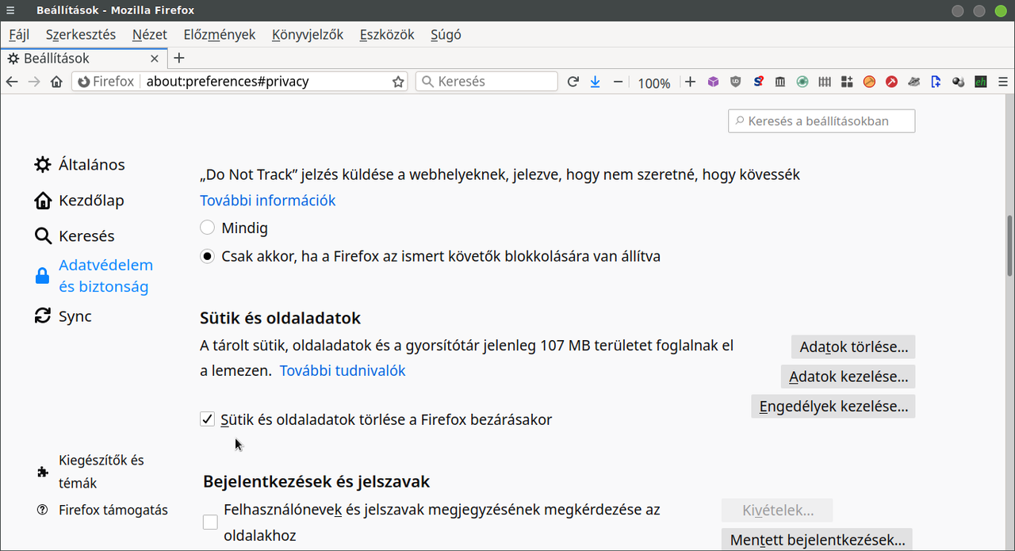Zoom in with the plus button
The width and height of the screenshot is (1015, 551).
[x=690, y=82]
